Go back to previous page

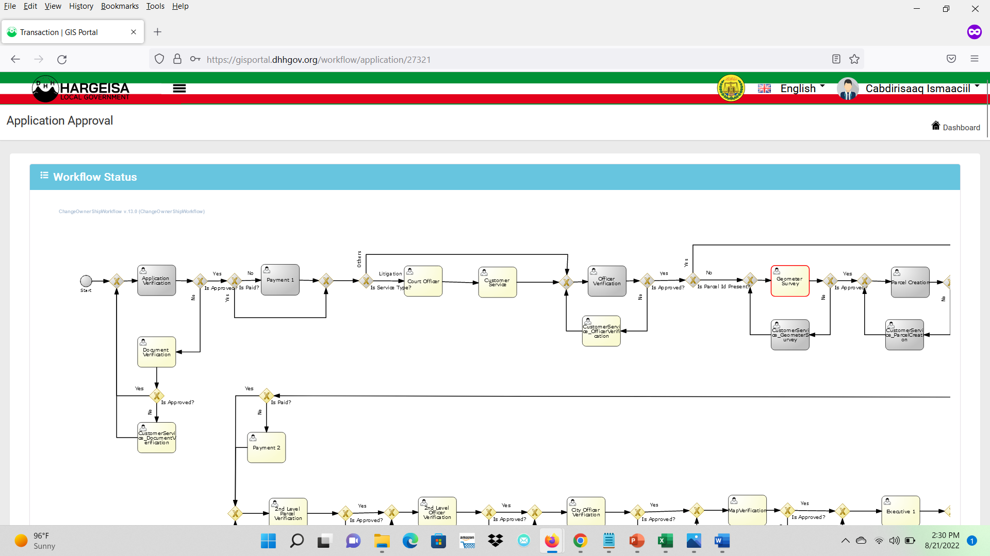click(15, 59)
